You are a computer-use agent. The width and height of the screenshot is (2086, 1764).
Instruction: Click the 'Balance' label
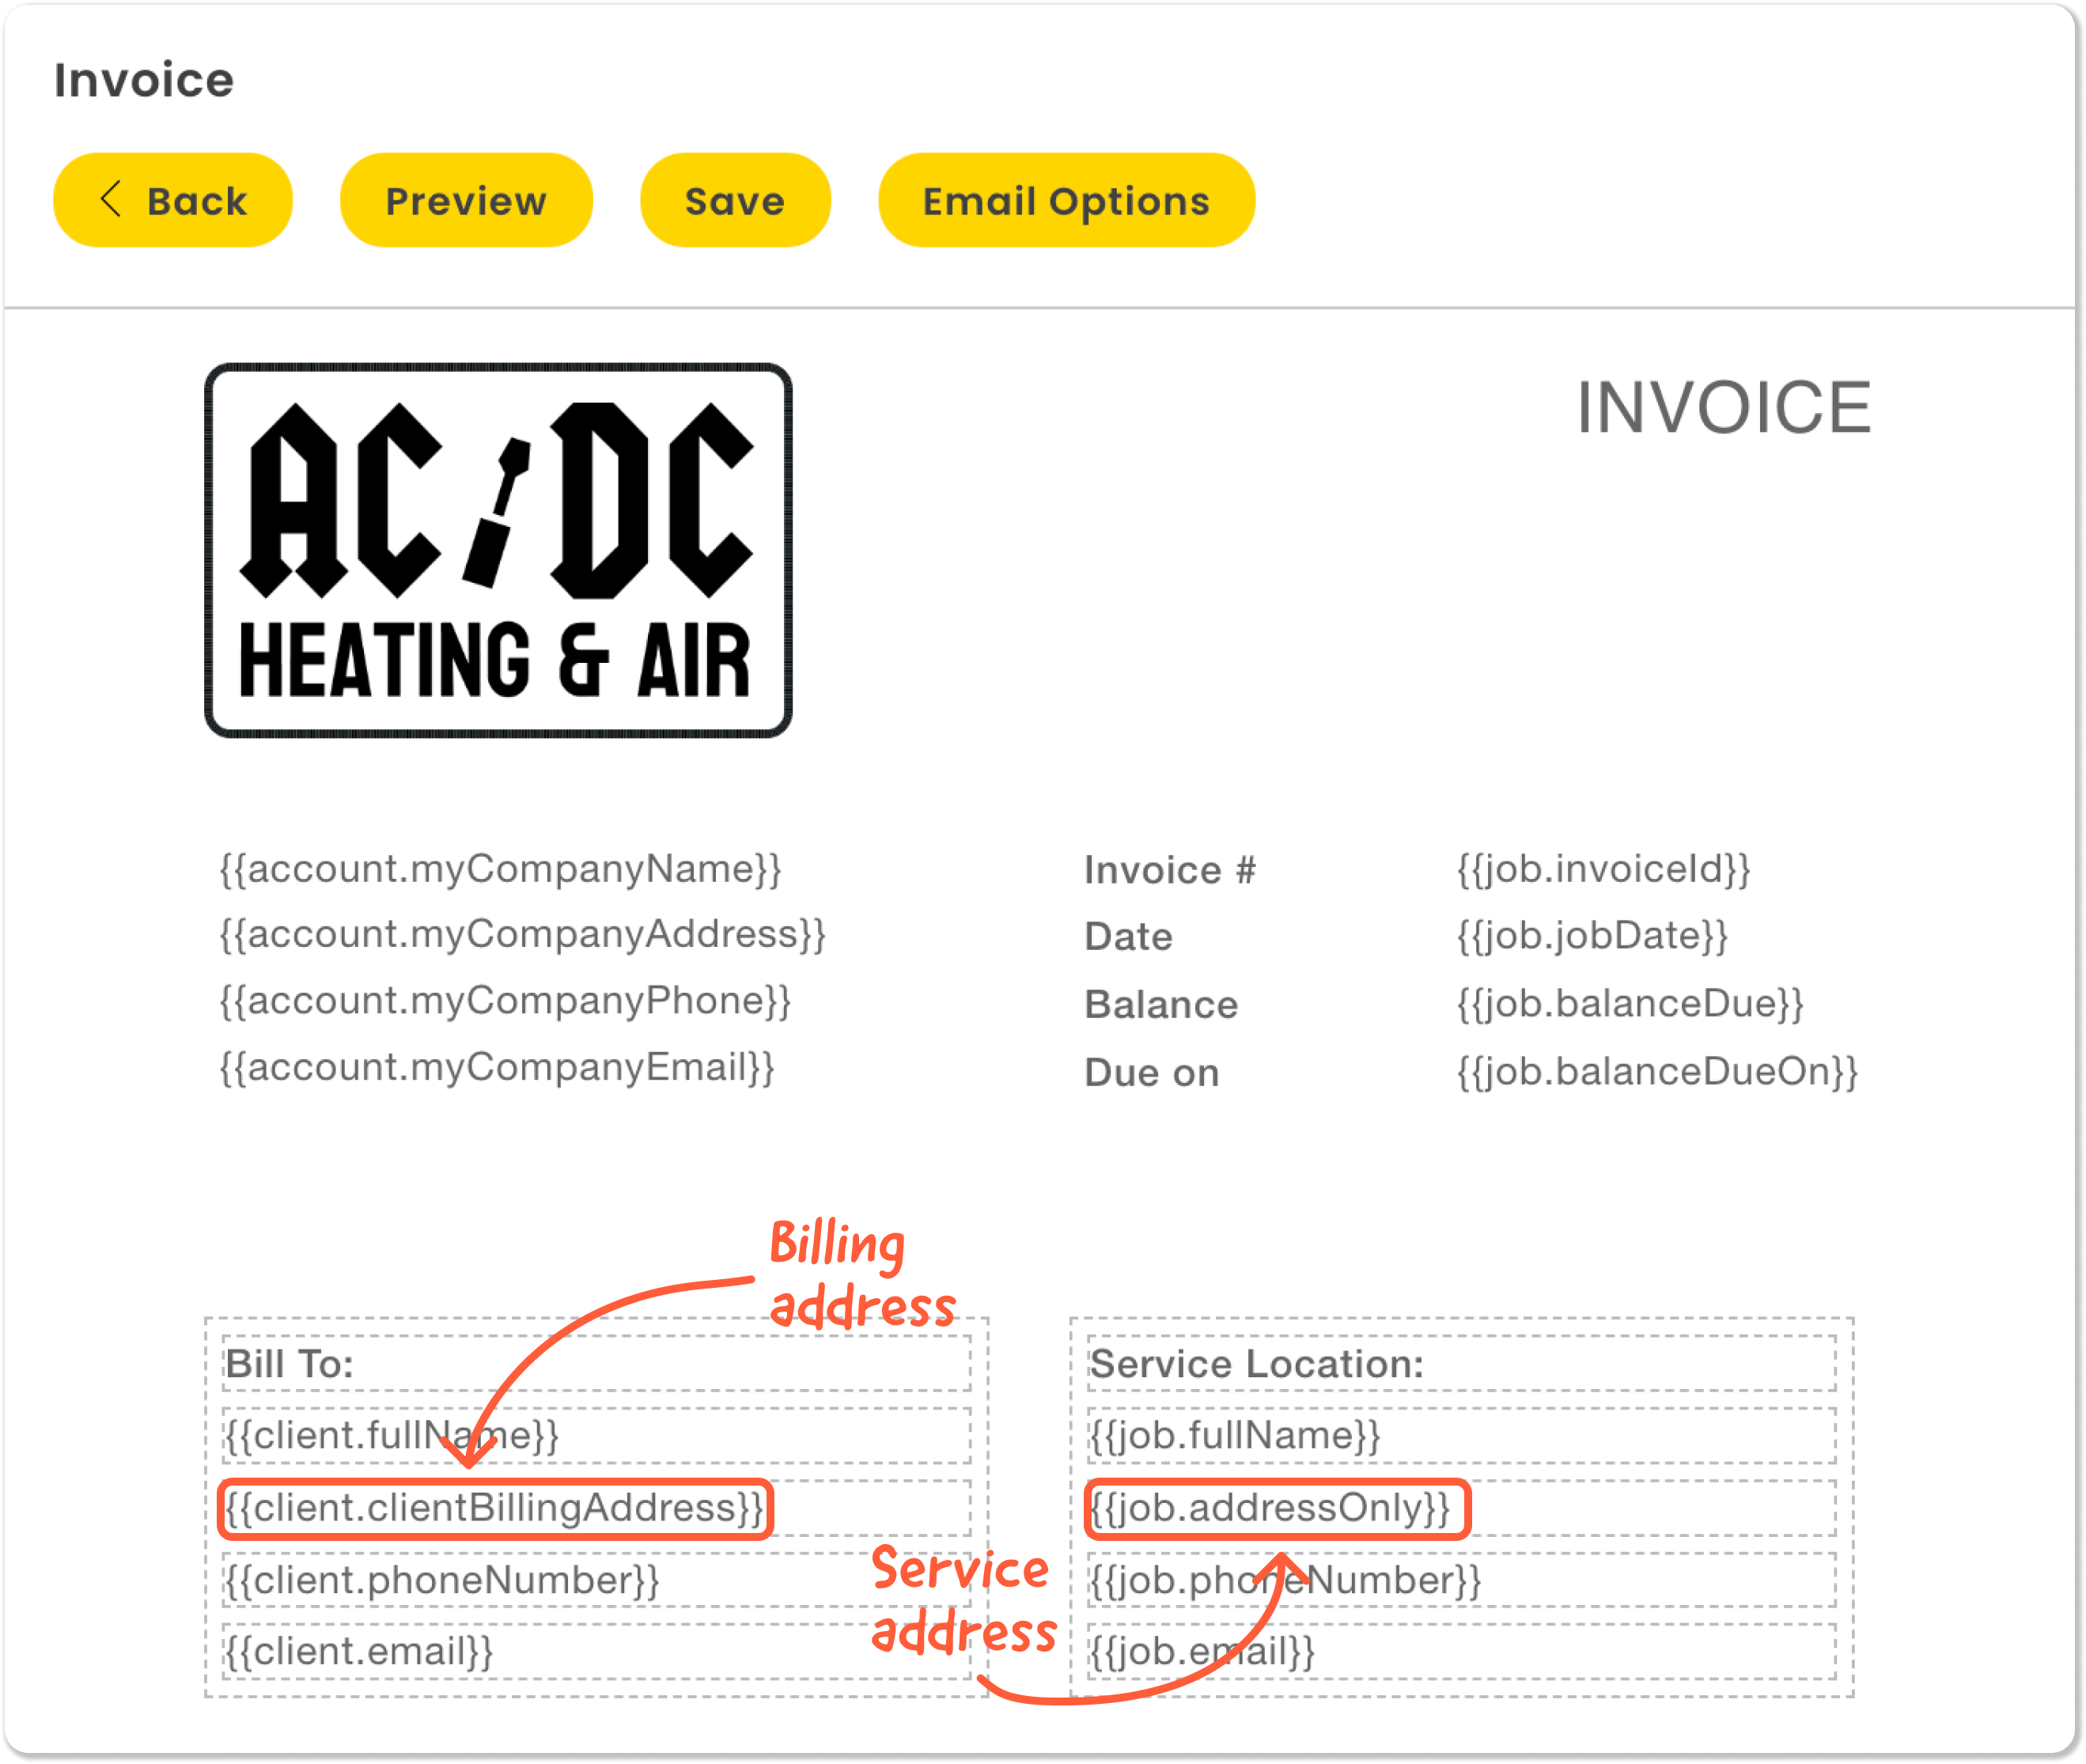(1161, 1004)
